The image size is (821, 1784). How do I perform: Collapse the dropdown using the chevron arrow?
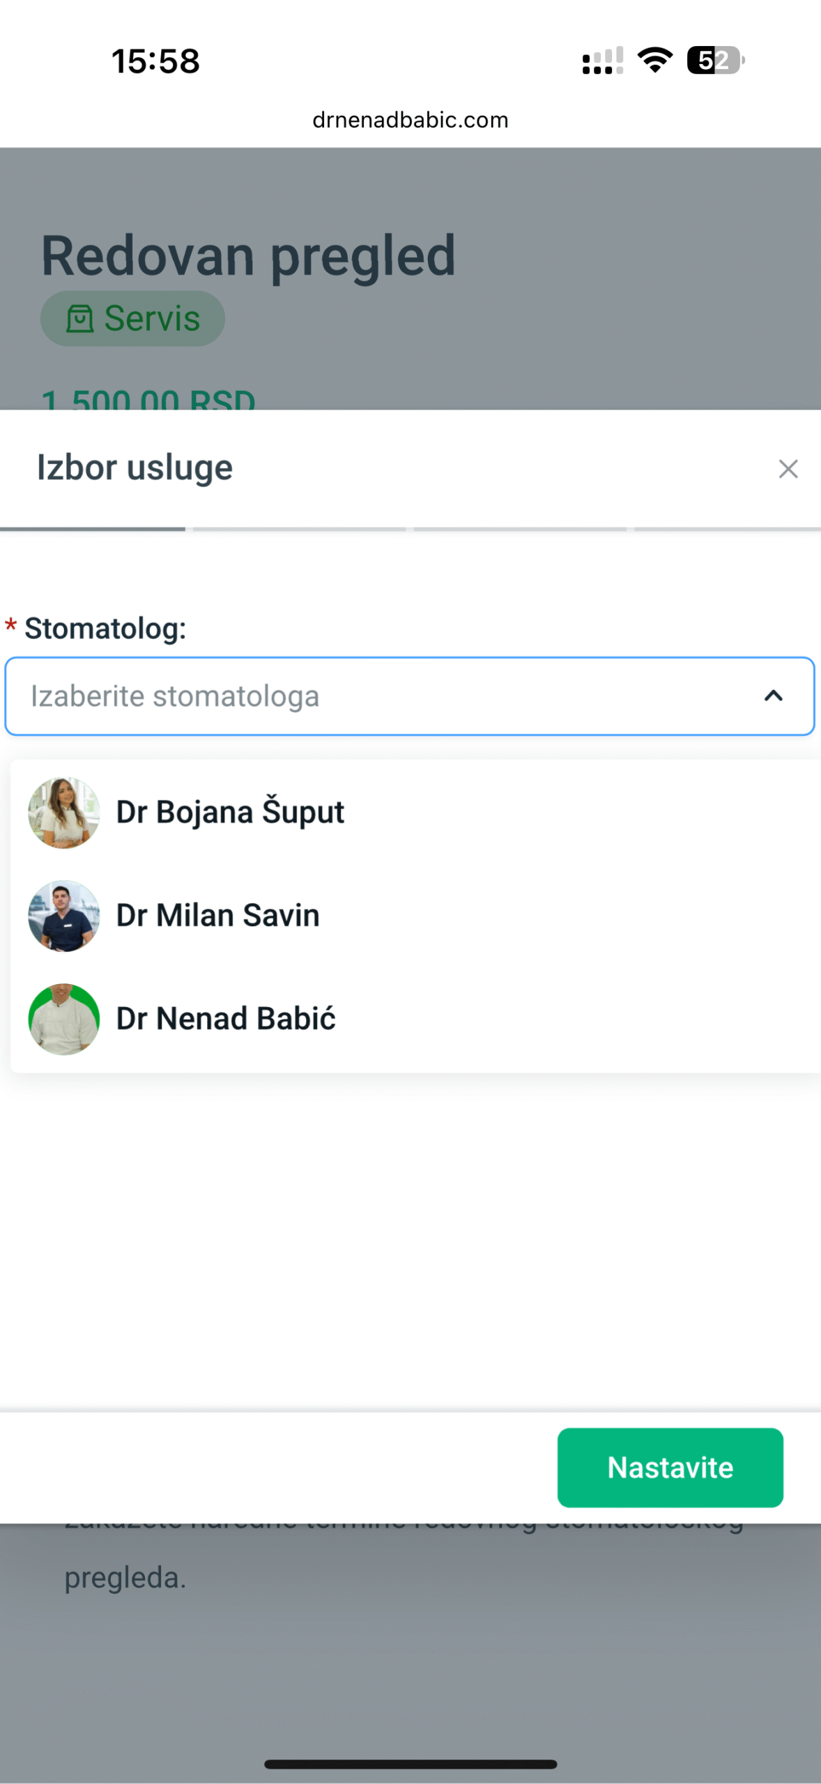[773, 696]
